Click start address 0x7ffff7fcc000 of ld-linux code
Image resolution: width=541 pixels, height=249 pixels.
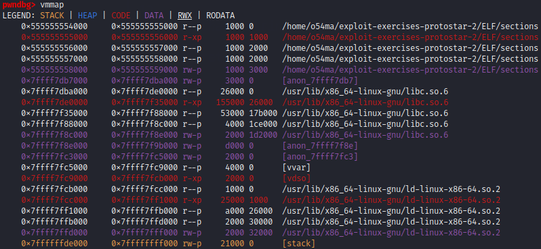click(x=54, y=200)
